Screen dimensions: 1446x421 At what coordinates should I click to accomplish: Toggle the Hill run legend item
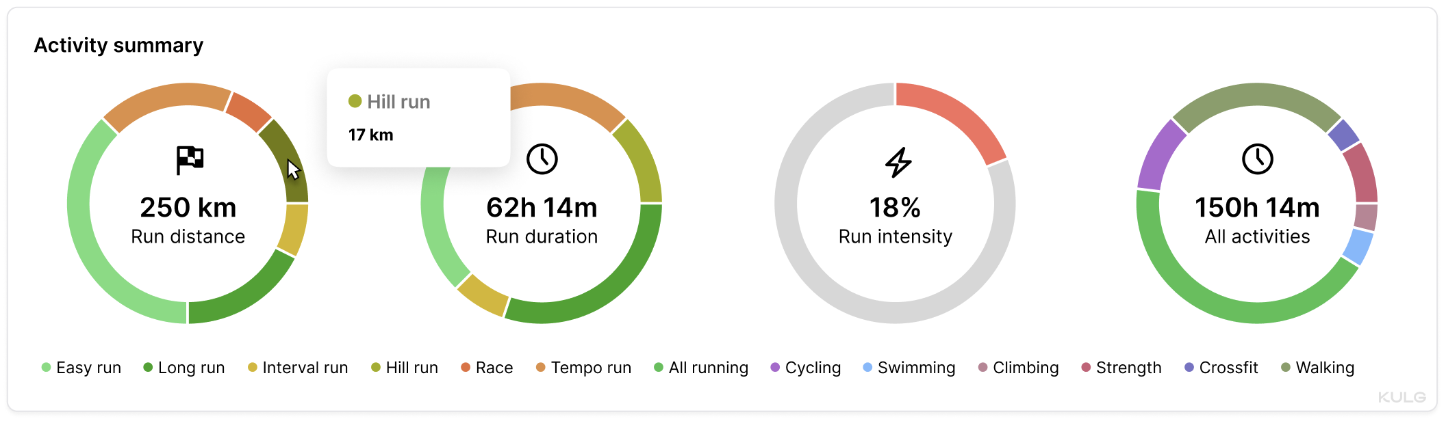point(404,368)
